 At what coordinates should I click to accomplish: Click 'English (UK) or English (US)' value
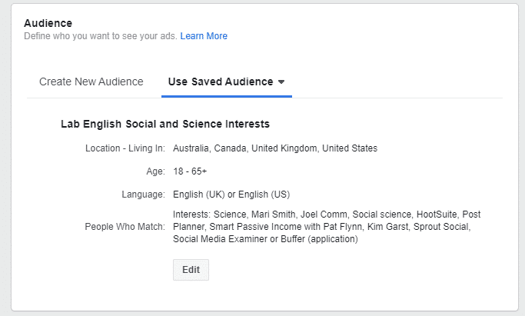click(231, 195)
